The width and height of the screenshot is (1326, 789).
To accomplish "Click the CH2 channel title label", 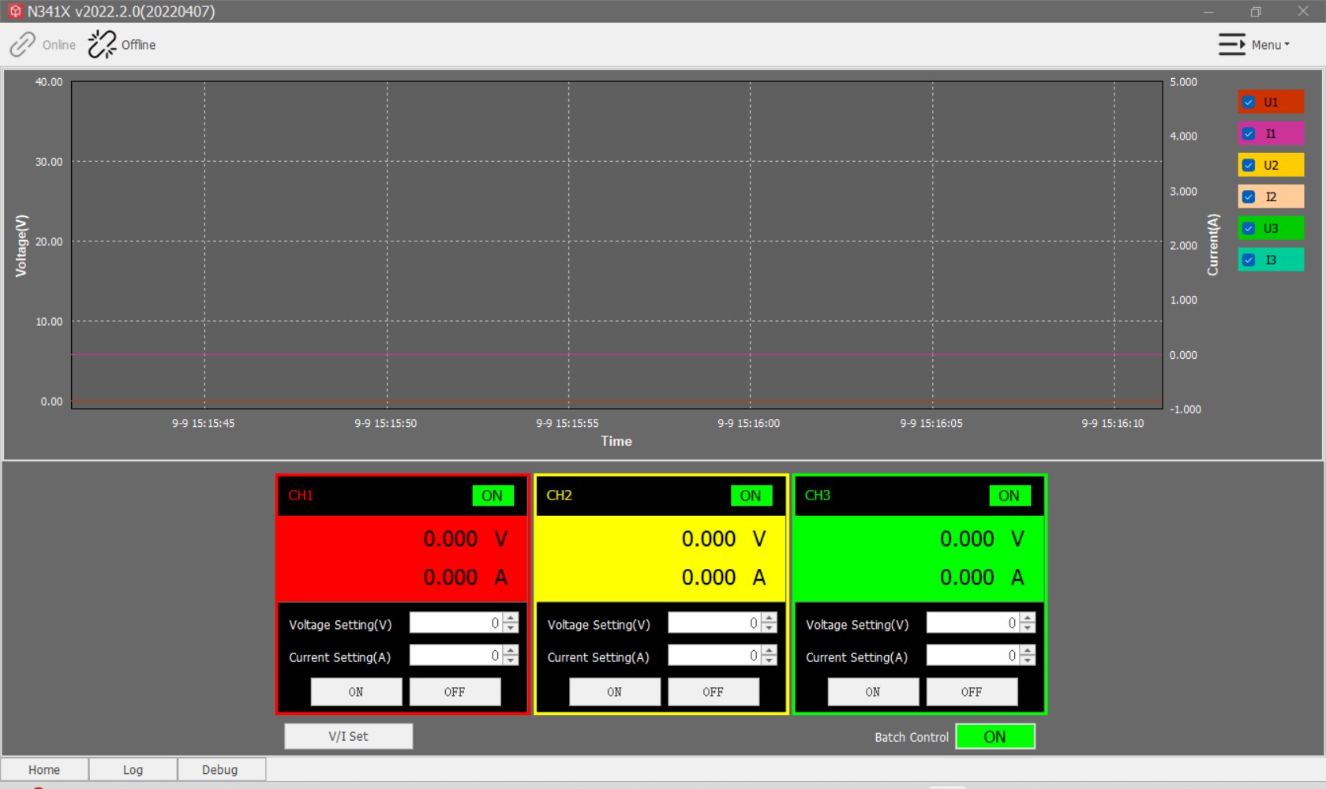I will coord(559,495).
